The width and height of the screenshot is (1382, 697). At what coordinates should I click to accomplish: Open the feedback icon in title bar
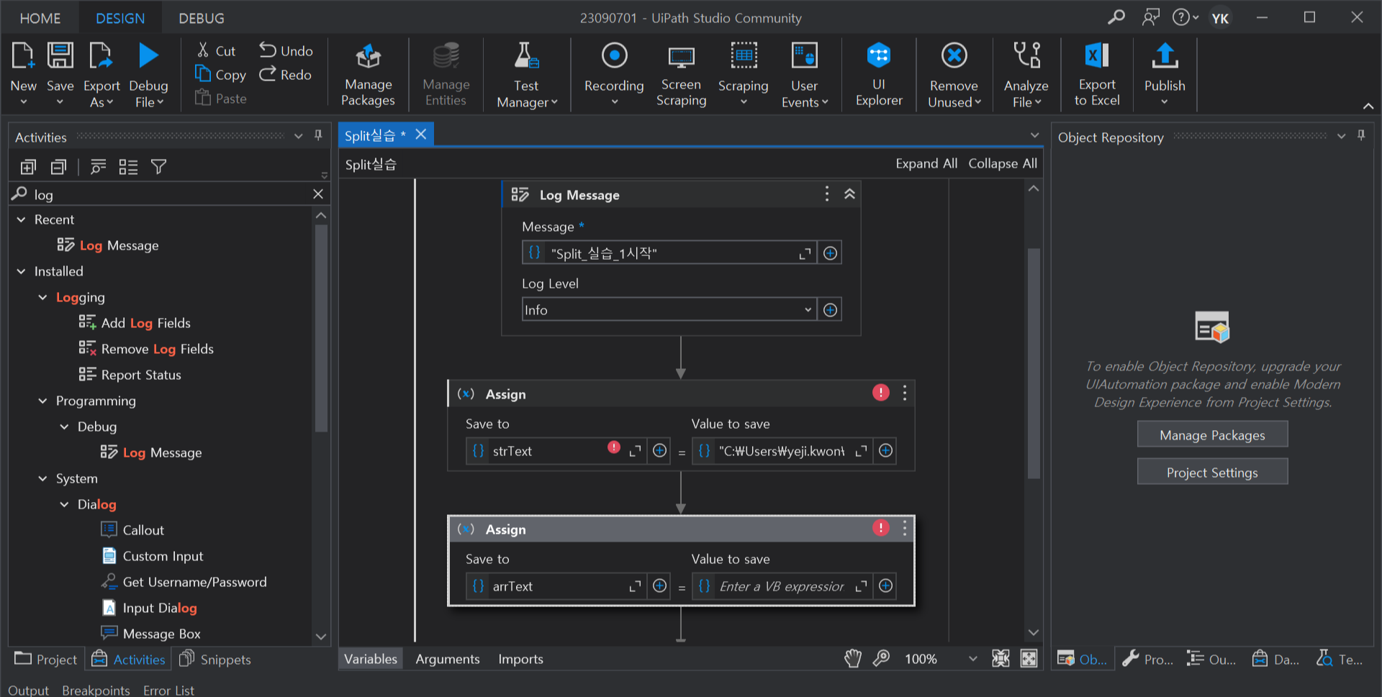click(1151, 17)
